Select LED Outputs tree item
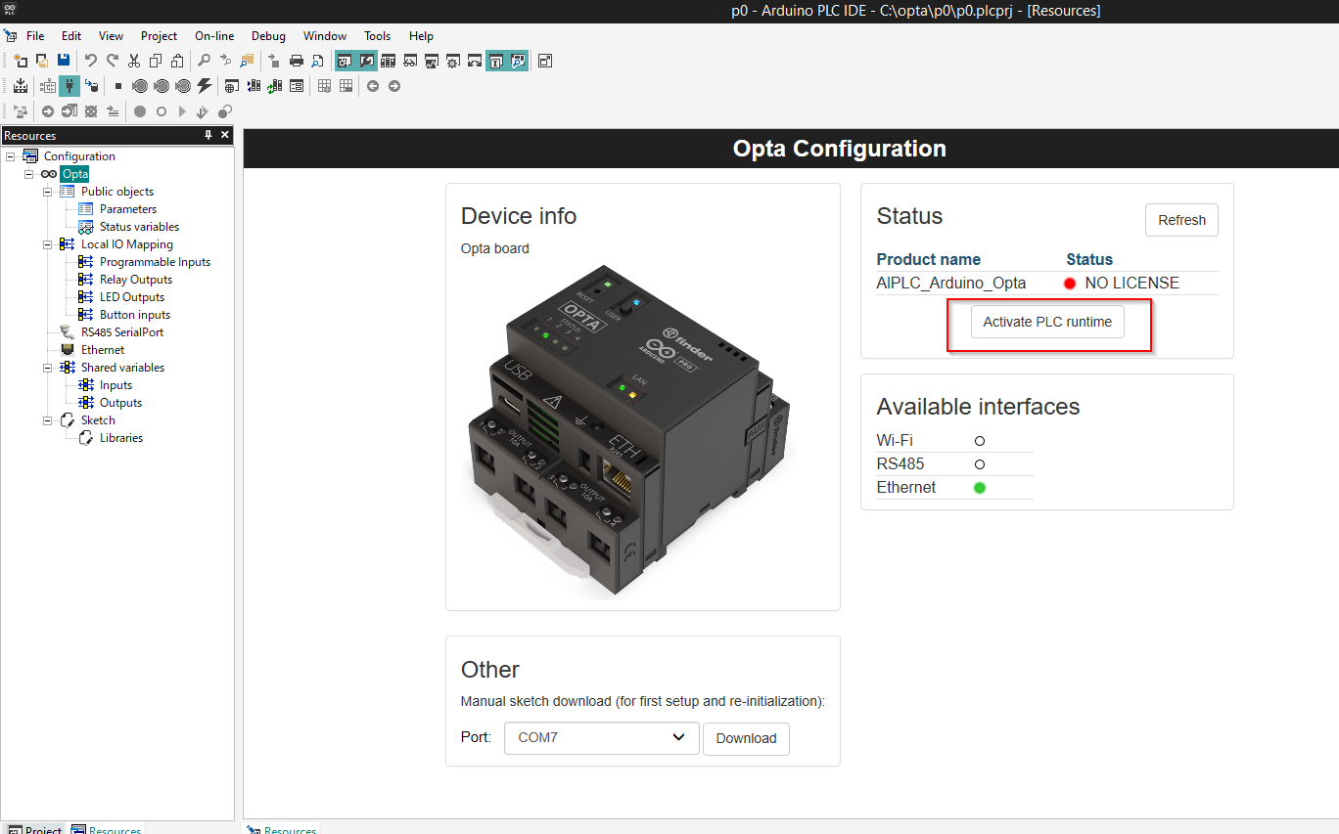Viewport: 1339px width, 834px height. point(131,297)
